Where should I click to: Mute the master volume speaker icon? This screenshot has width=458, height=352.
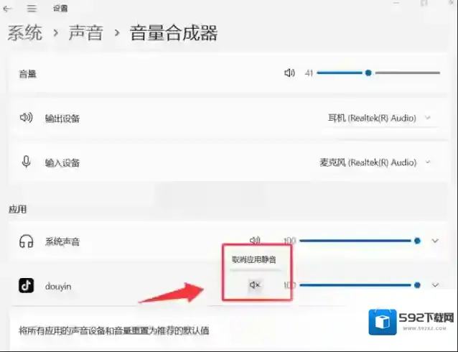(x=289, y=73)
